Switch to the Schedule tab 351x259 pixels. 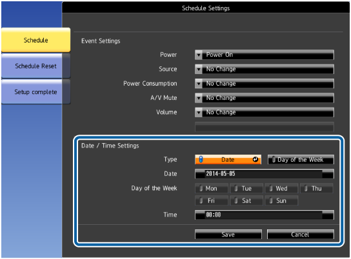[36, 40]
